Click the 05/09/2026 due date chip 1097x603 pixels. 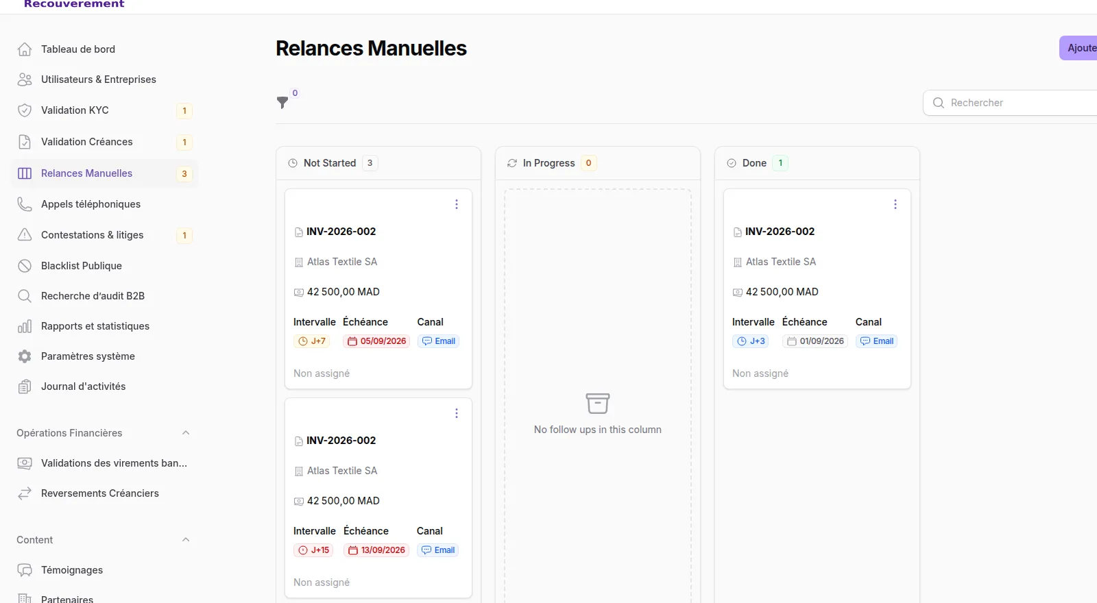tap(376, 341)
